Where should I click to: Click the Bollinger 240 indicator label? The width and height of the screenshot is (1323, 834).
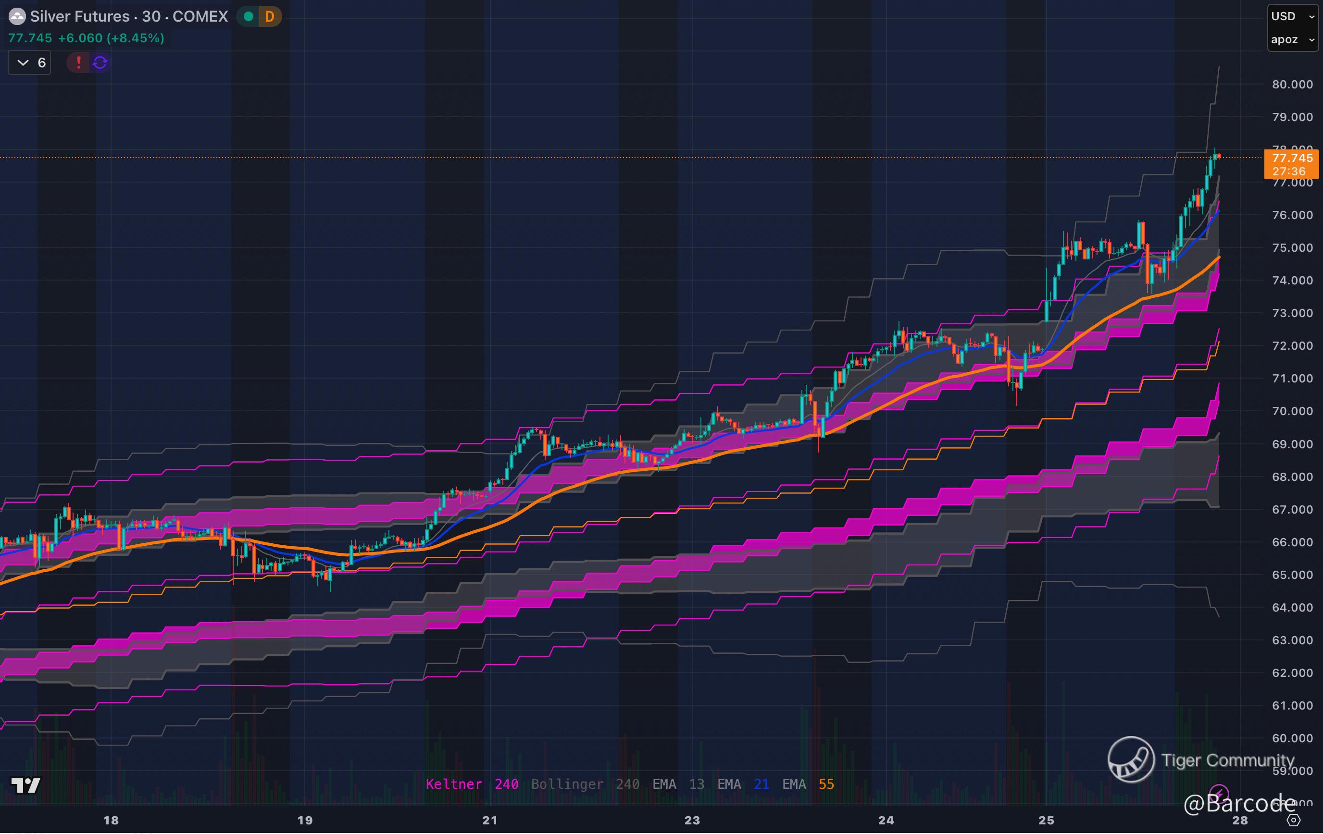pyautogui.click(x=585, y=784)
